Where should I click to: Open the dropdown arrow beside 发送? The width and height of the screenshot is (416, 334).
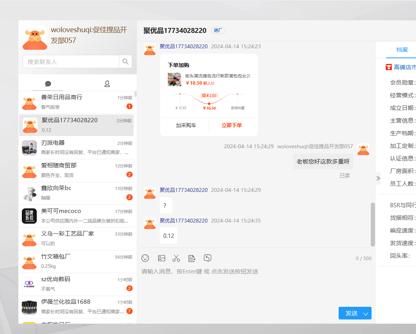coord(365,314)
